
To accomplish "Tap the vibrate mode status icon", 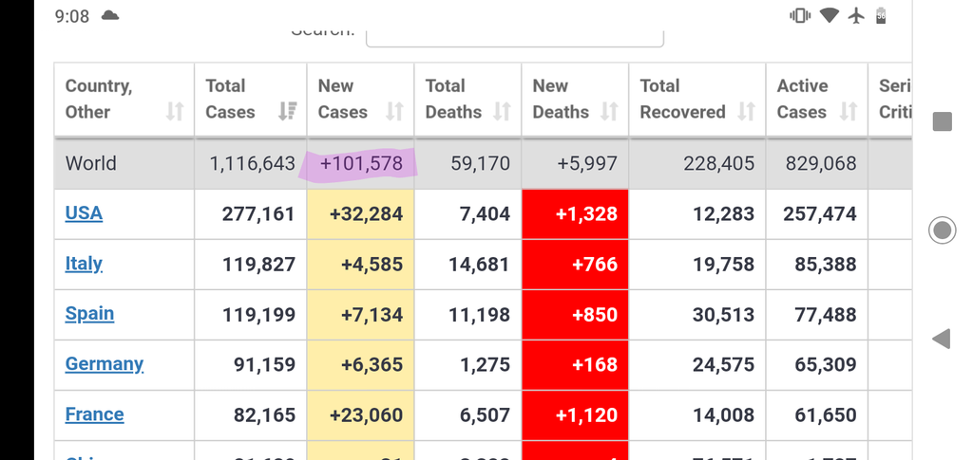I will tap(800, 15).
